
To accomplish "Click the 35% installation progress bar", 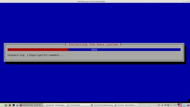I will point(94,50).
